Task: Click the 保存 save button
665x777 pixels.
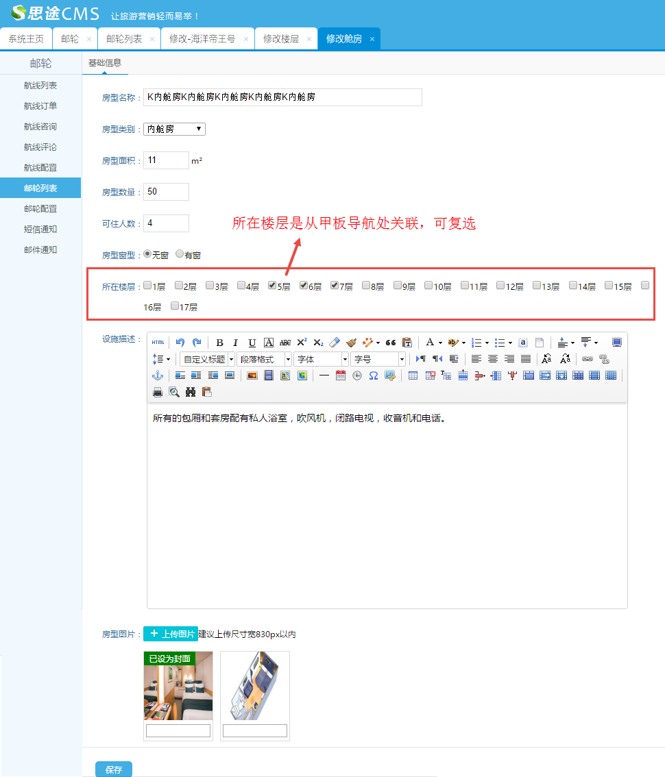Action: pos(114,769)
